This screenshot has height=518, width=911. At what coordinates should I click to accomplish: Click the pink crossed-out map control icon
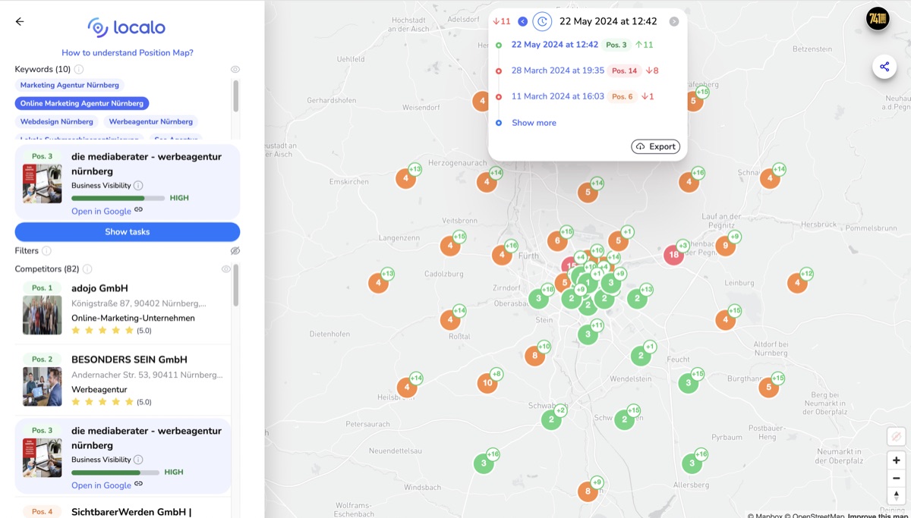tap(897, 437)
